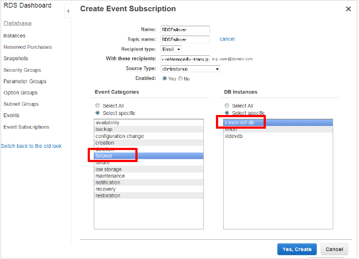Open Event Subscriptions in the sidebar
This screenshot has height=259, width=359.
pyautogui.click(x=26, y=127)
